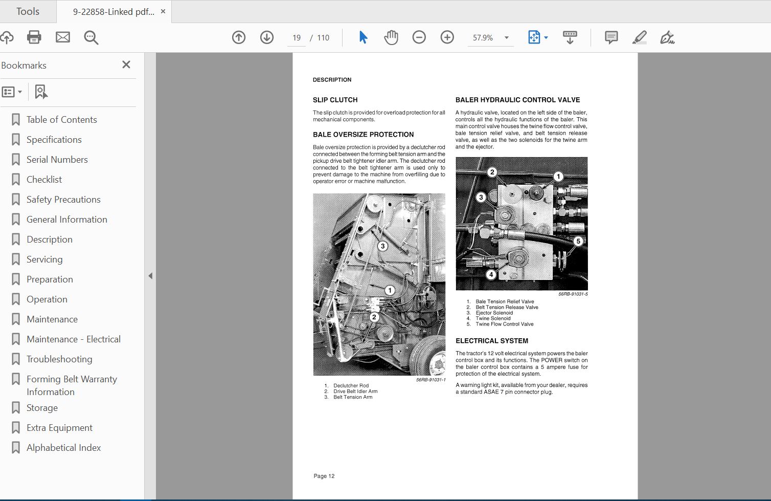
Task: Zoom in with the plus button
Action: [447, 37]
